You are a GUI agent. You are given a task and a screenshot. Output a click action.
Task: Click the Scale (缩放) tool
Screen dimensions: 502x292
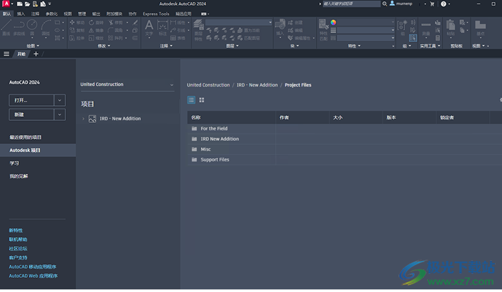[96, 38]
